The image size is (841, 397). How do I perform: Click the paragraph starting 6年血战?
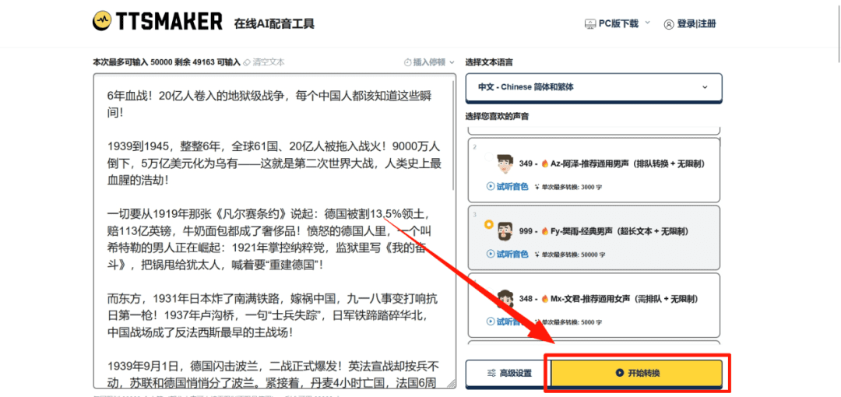270,104
